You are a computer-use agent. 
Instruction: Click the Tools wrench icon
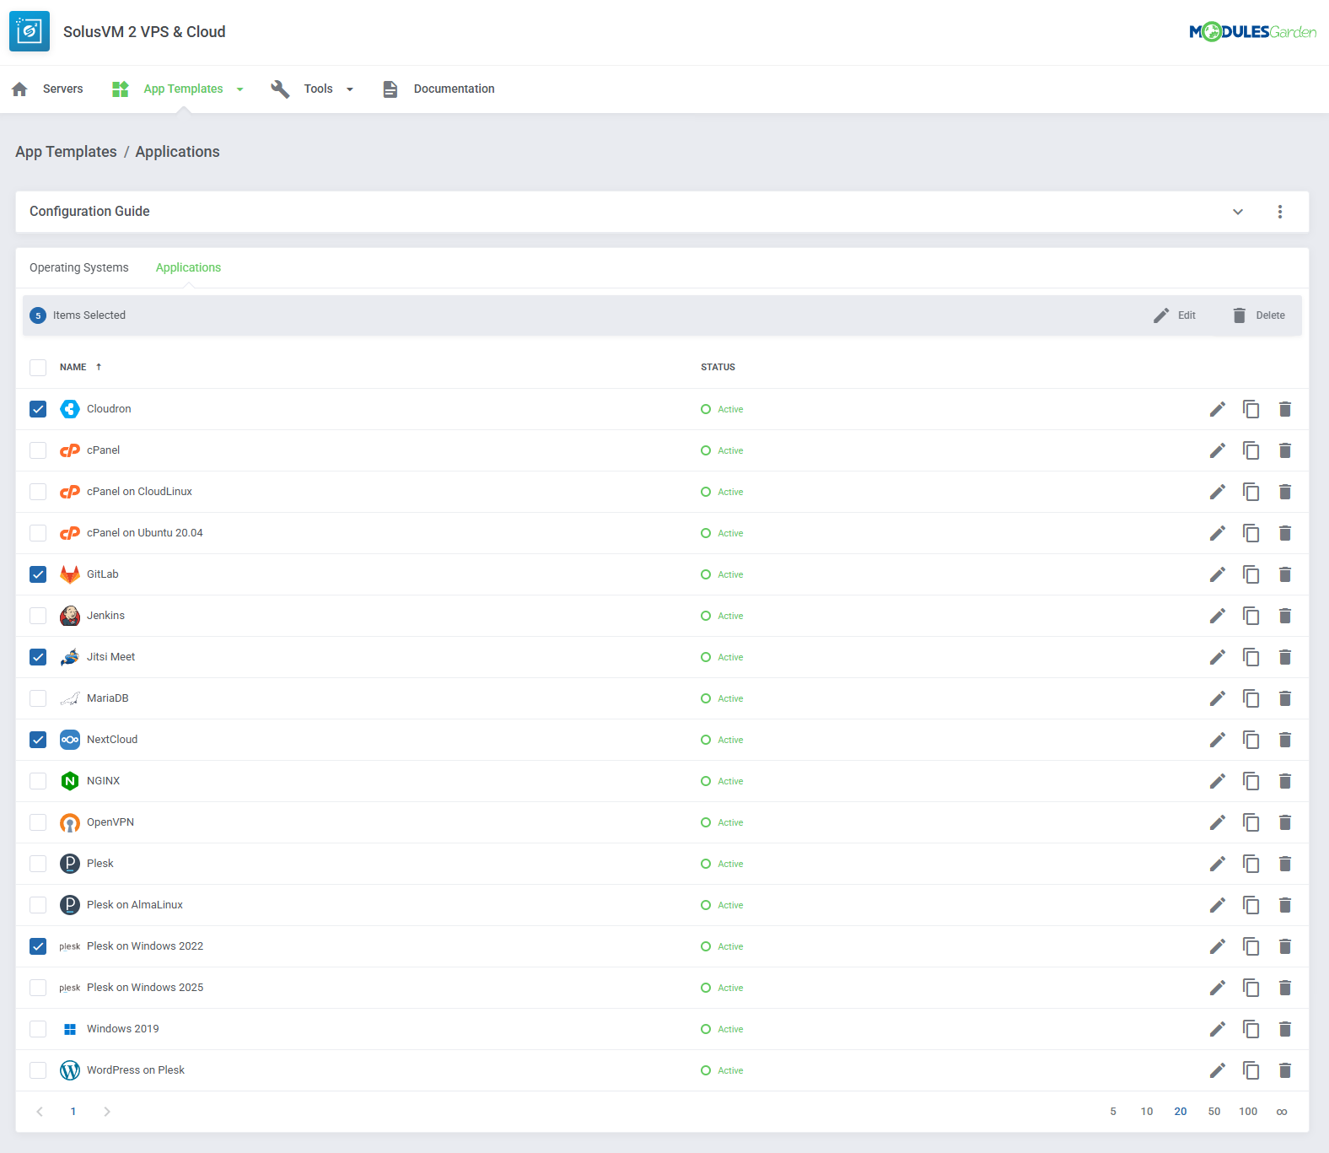pyautogui.click(x=280, y=89)
